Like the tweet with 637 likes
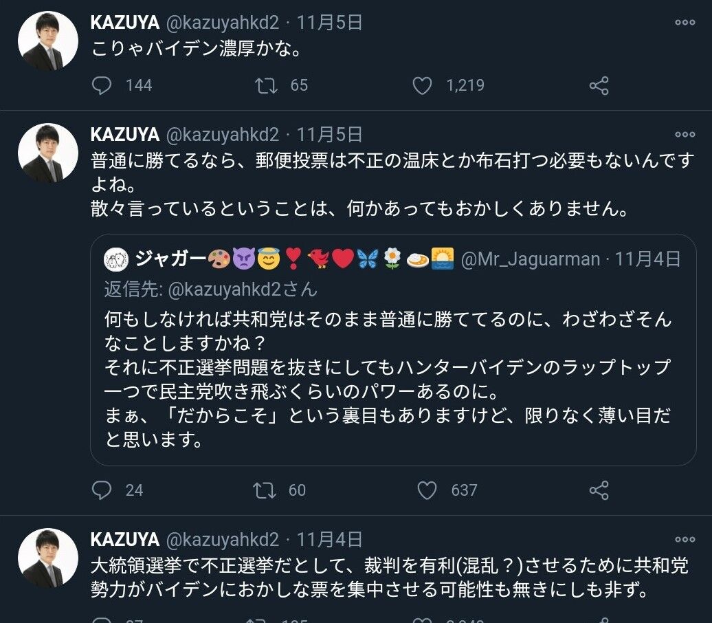Viewport: 712px width, 623px height. 427,490
